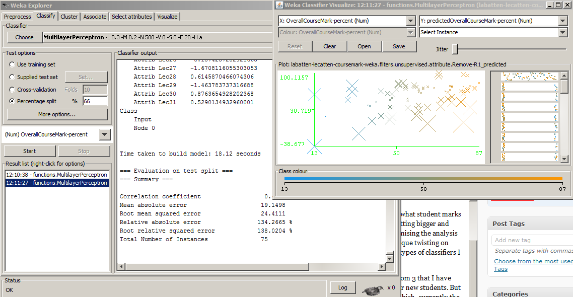This screenshot has width=573, height=297.
Task: Click the Mean absolute error line
Action: point(202,205)
